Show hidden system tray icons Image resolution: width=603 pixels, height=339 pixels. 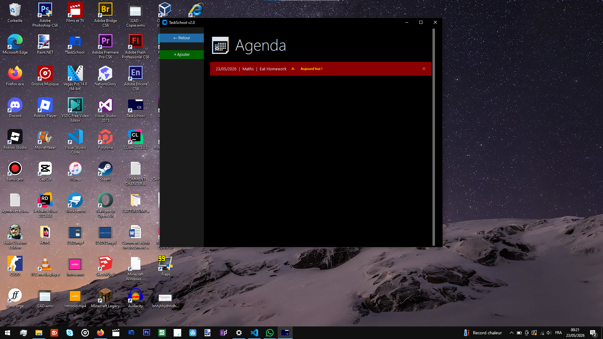click(512, 333)
